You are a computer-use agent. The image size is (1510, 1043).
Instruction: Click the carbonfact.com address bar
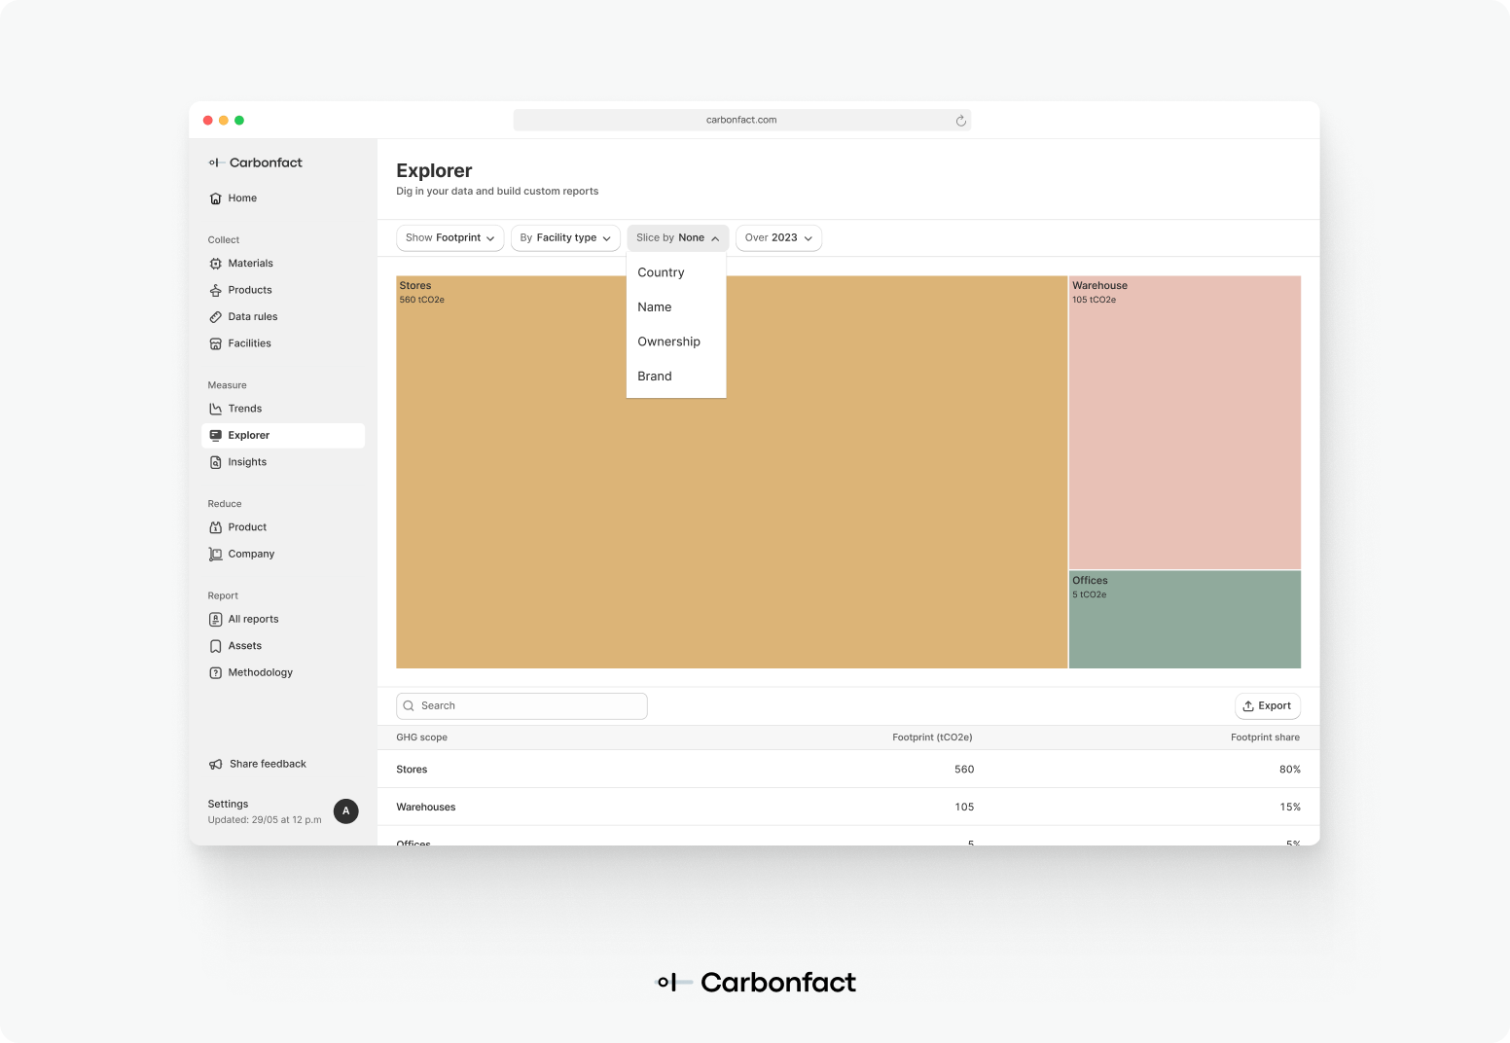click(x=742, y=121)
